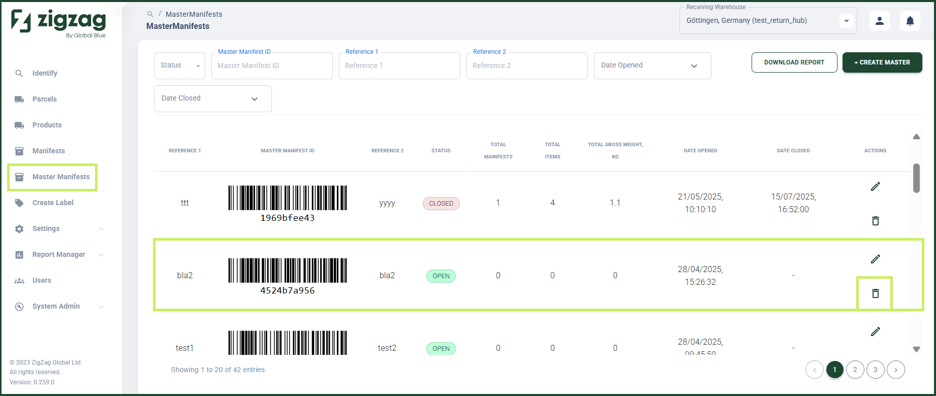The image size is (936, 396).
Task: Open notifications bell icon
Action: point(910,21)
